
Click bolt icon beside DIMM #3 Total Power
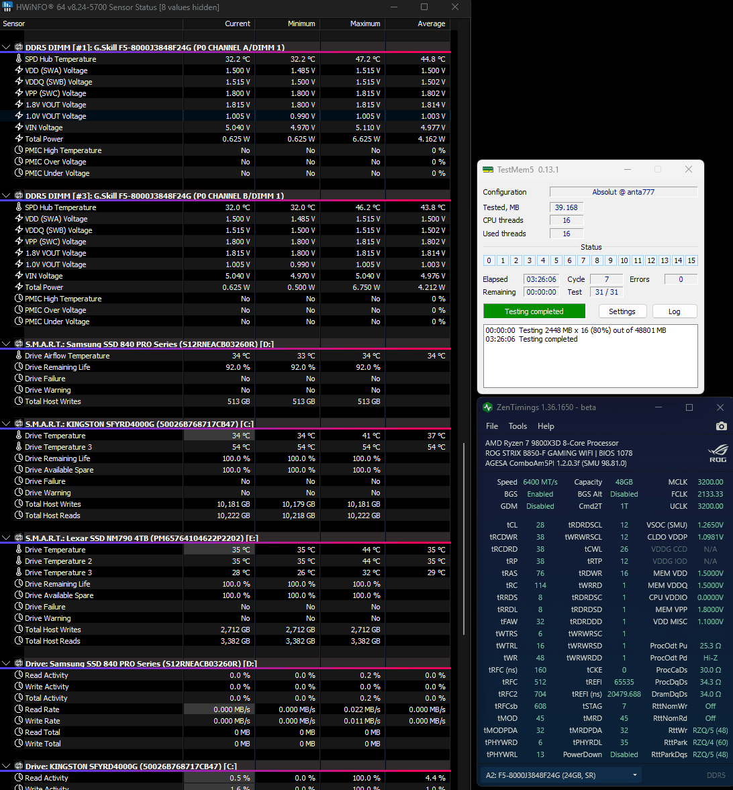coord(19,287)
